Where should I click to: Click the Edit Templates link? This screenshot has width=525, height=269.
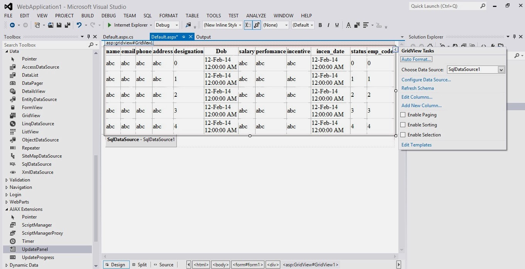point(417,145)
